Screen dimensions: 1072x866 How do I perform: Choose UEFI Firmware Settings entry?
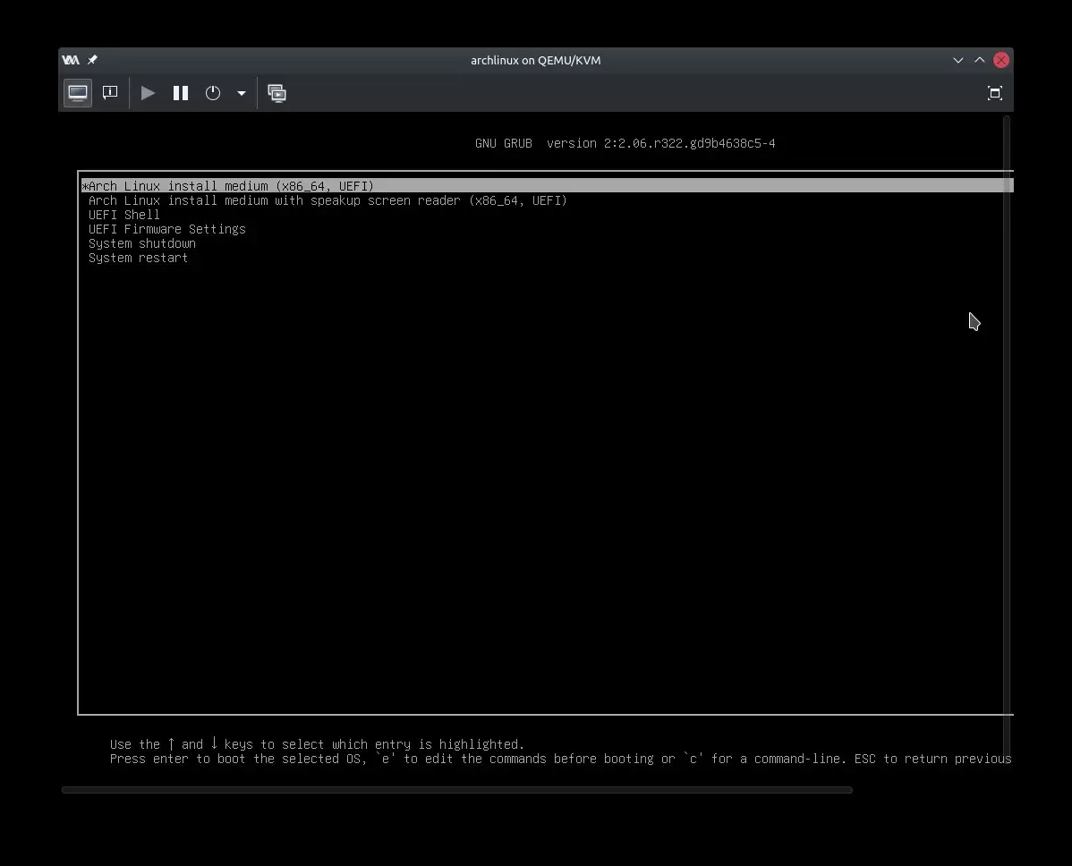click(x=167, y=229)
